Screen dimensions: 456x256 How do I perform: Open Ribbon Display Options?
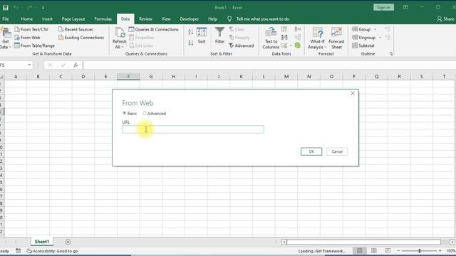405,7
